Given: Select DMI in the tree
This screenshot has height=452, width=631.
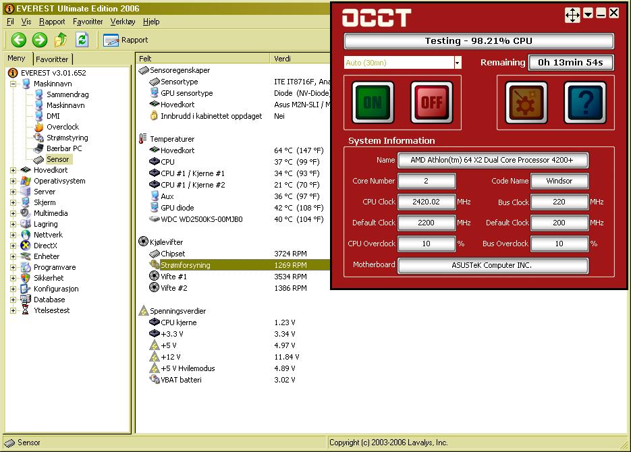Looking at the screenshot, I should 53,116.
